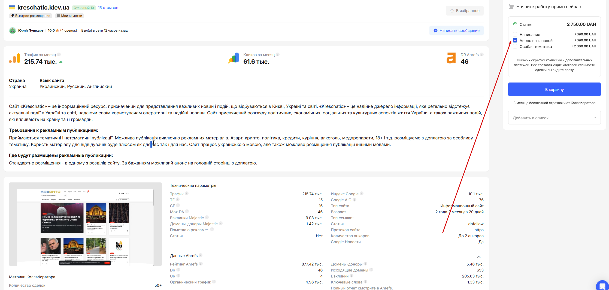This screenshot has height=290, width=609.
Task: Click the info icon next to Ключевые слова
Action: [365, 282]
